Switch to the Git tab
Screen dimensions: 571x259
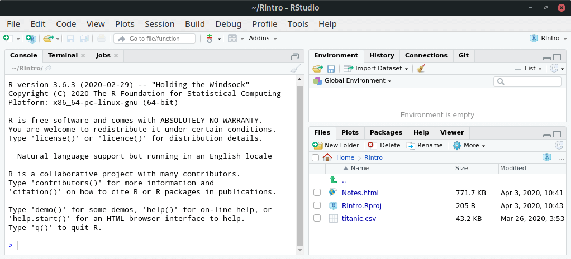click(x=464, y=55)
